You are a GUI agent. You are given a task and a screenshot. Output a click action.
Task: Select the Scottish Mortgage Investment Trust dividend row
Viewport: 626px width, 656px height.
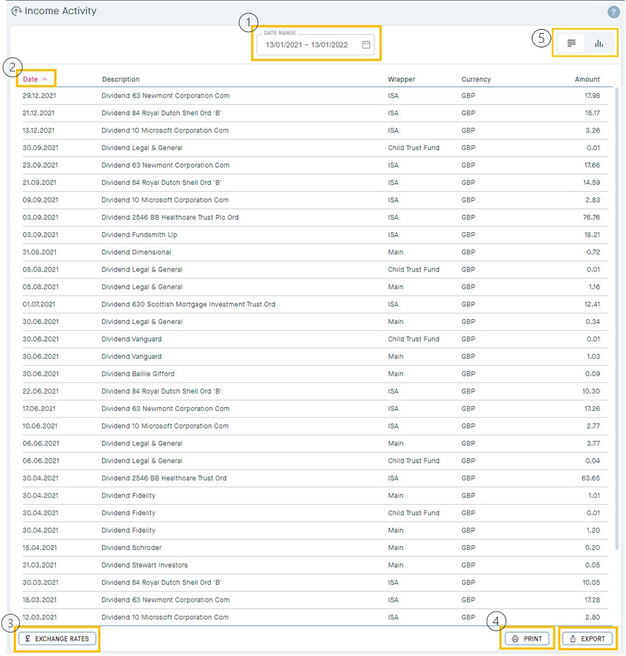188,305
